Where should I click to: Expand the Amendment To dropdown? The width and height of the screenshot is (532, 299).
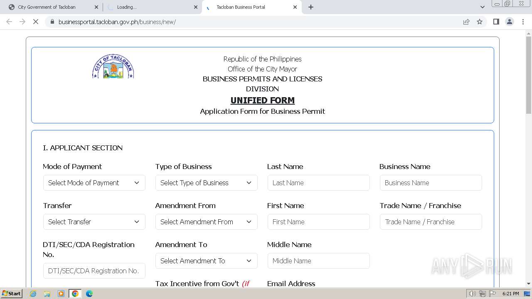point(207,261)
